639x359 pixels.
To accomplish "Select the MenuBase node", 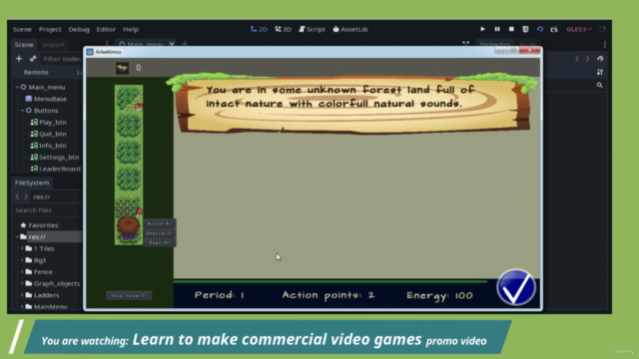I will (x=50, y=99).
